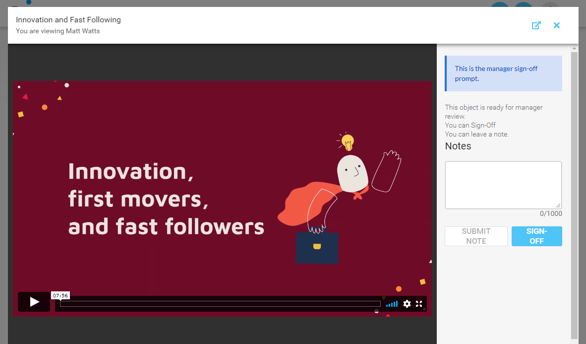Click the video slide title text
This screenshot has width=586, height=344.
[x=166, y=199]
